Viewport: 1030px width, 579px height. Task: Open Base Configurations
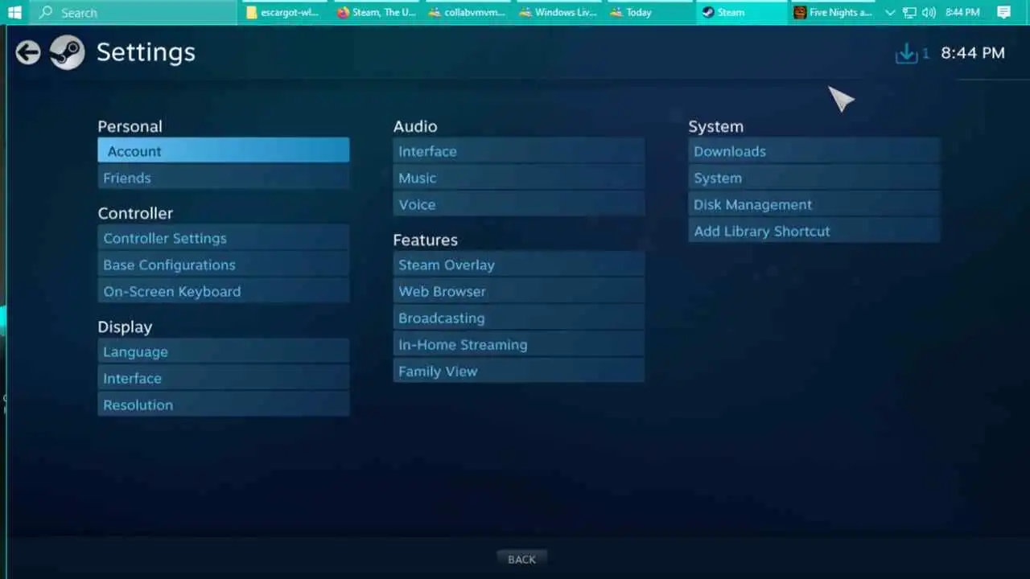click(x=224, y=265)
